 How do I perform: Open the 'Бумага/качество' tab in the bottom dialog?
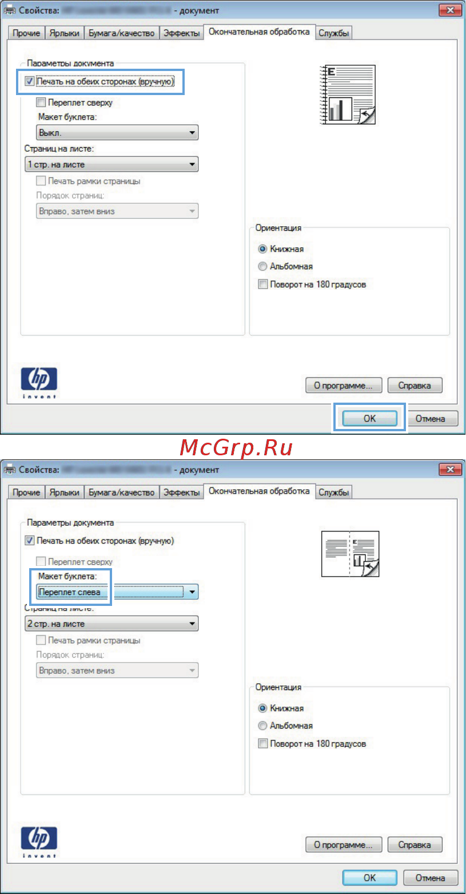[121, 493]
